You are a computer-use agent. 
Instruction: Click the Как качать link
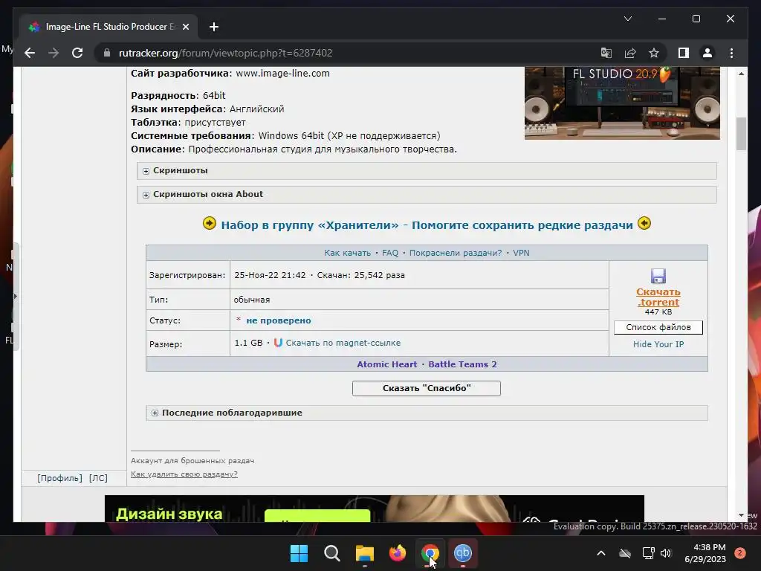pyautogui.click(x=347, y=253)
